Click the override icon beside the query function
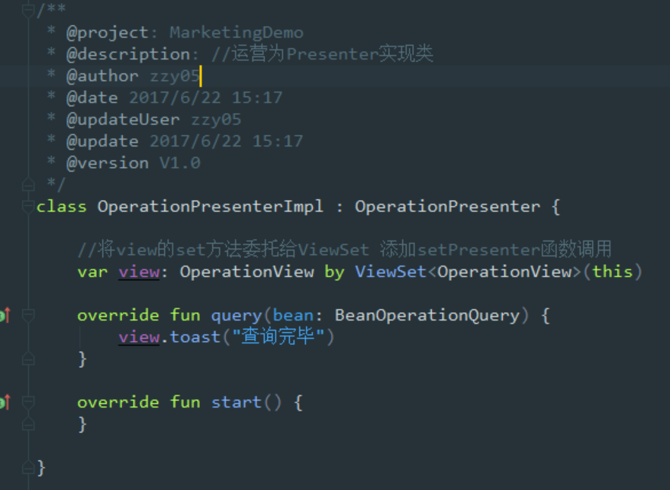Viewport: 670px width, 490px height. pos(6,314)
